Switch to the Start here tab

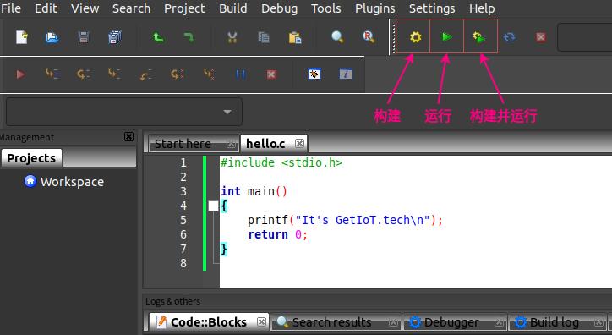pyautogui.click(x=183, y=144)
